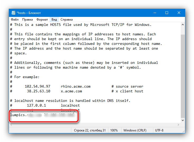Click the '# space.' line
Screen dimensions: 194x142
point(19,53)
